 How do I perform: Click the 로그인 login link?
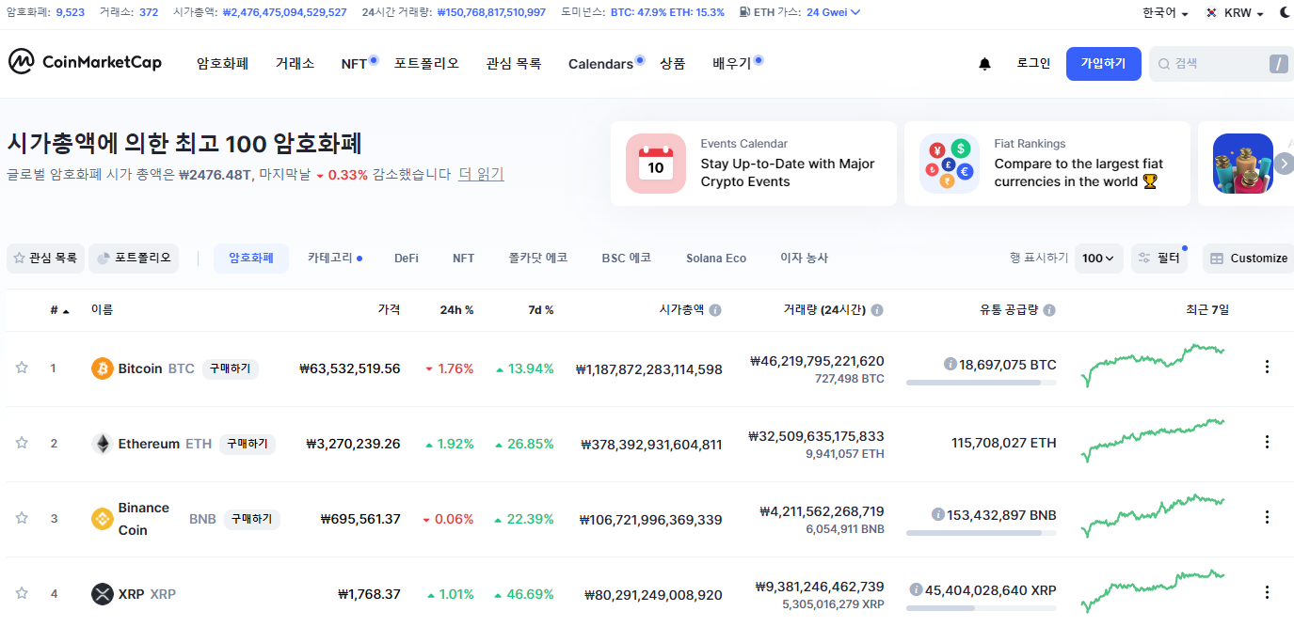coord(1033,64)
